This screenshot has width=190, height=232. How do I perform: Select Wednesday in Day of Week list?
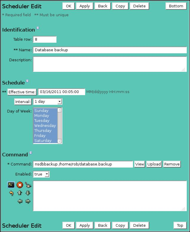tap(45, 126)
